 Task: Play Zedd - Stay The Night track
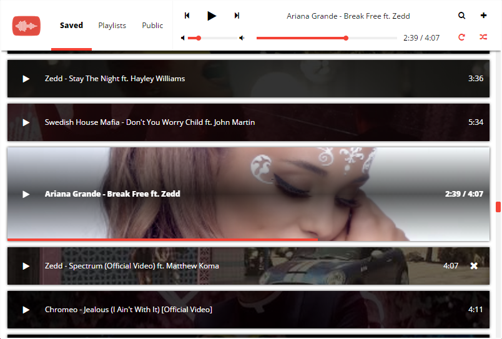tap(26, 79)
